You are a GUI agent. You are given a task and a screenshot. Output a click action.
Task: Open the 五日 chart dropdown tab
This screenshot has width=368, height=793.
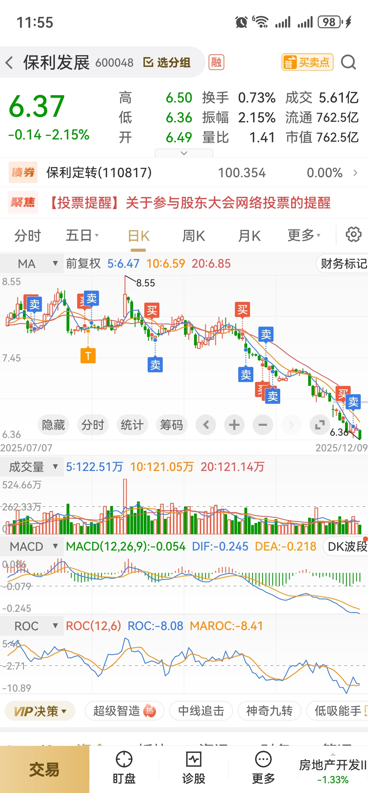(x=82, y=236)
